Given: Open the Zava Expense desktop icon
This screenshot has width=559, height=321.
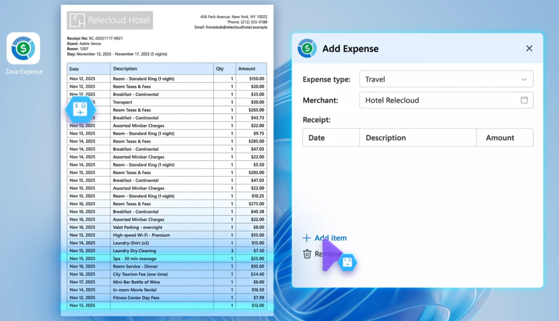Looking at the screenshot, I should coord(23,49).
